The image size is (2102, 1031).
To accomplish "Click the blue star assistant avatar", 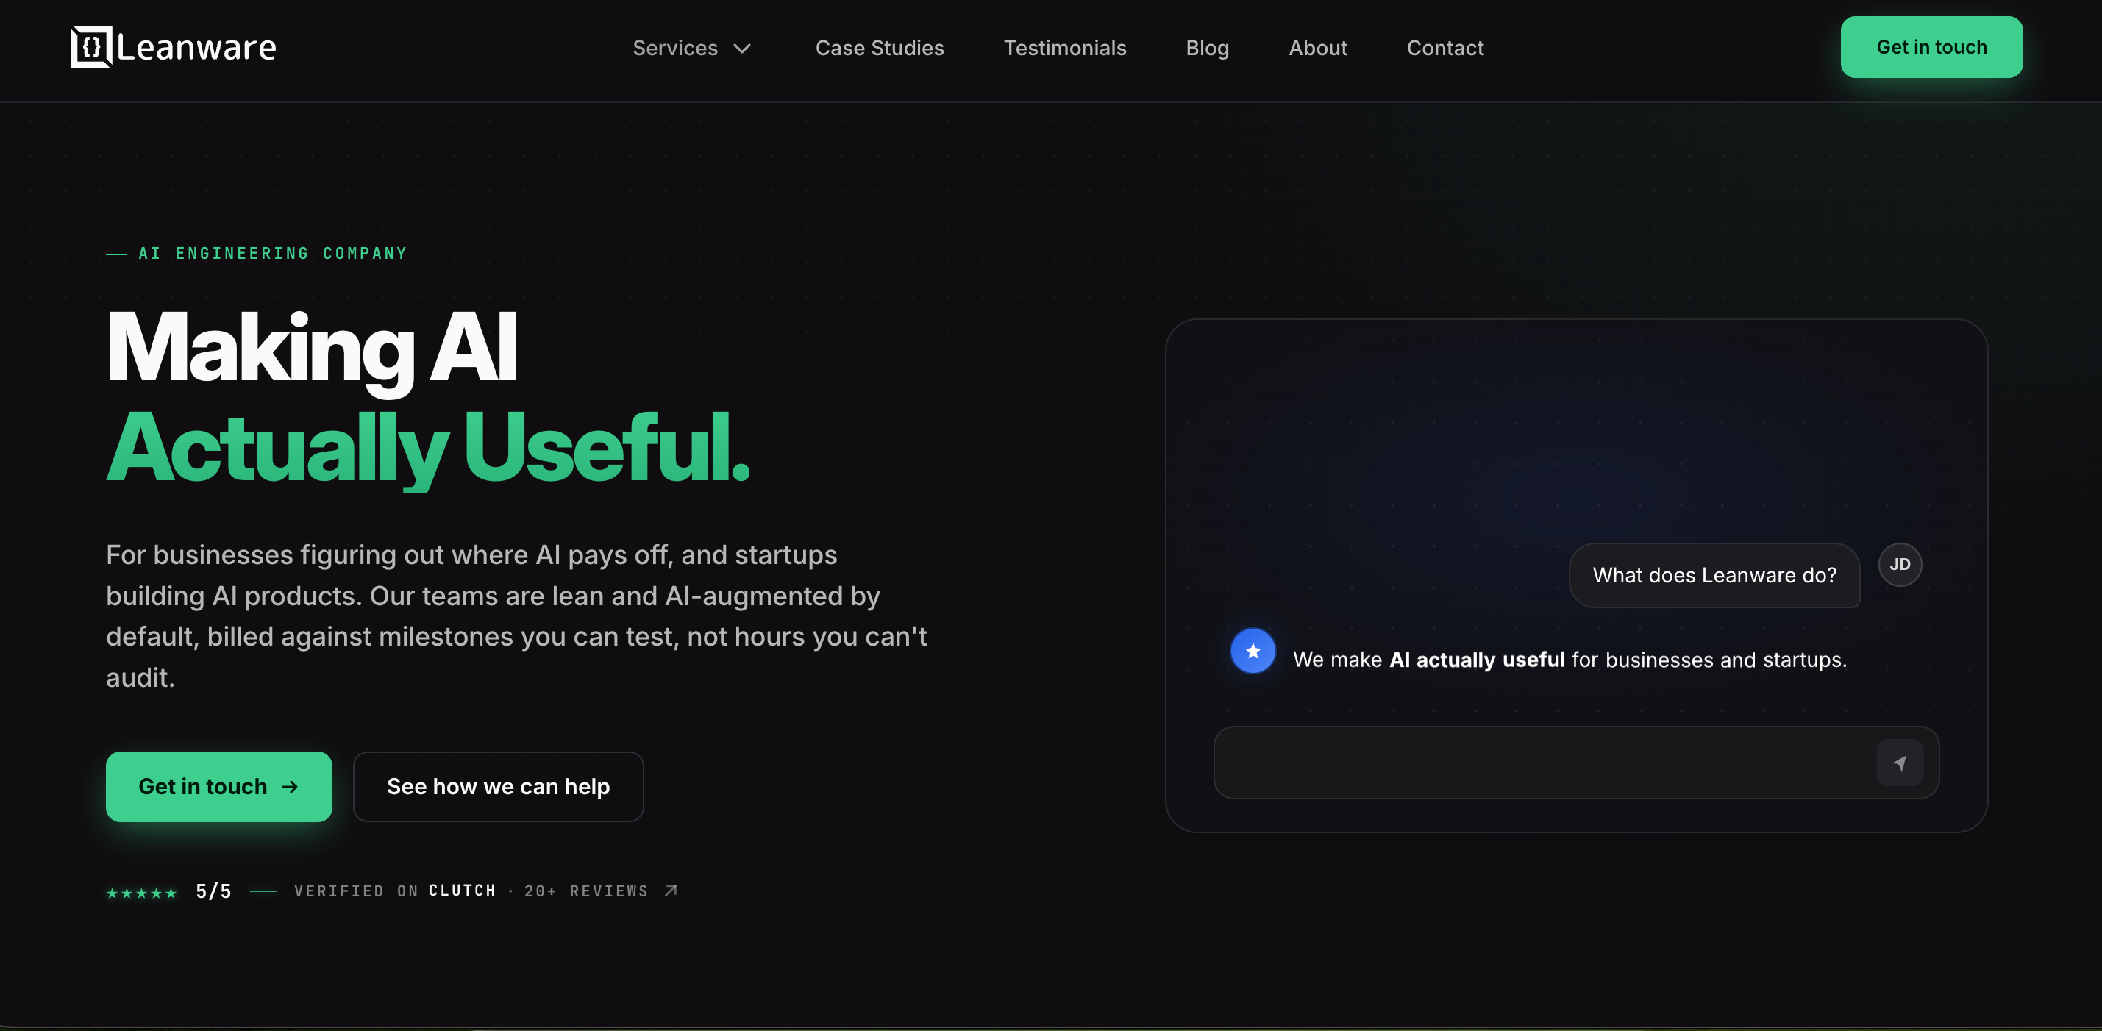I will [x=1253, y=651].
